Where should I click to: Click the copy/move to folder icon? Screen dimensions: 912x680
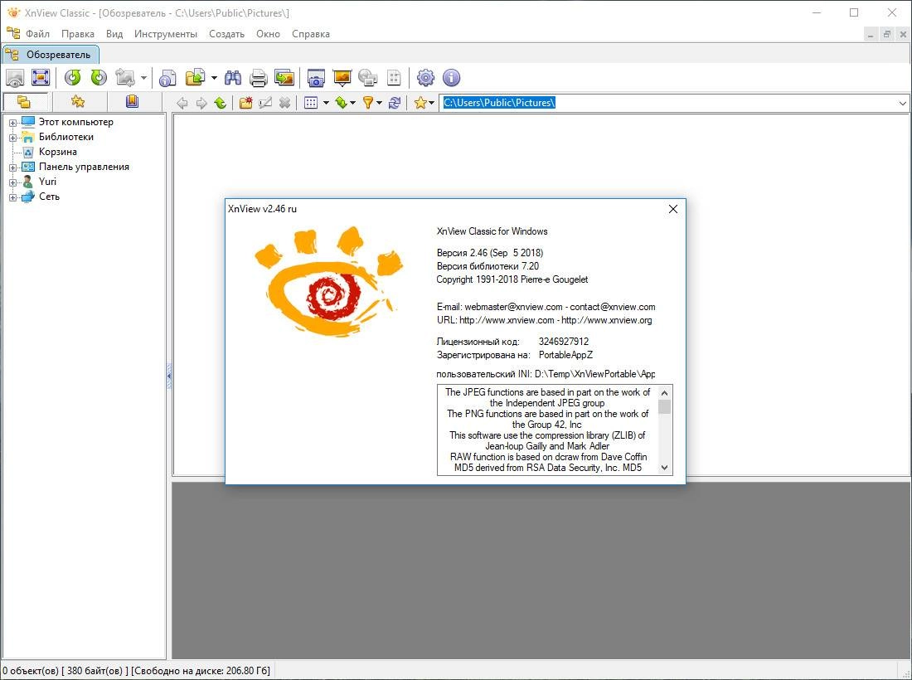196,77
